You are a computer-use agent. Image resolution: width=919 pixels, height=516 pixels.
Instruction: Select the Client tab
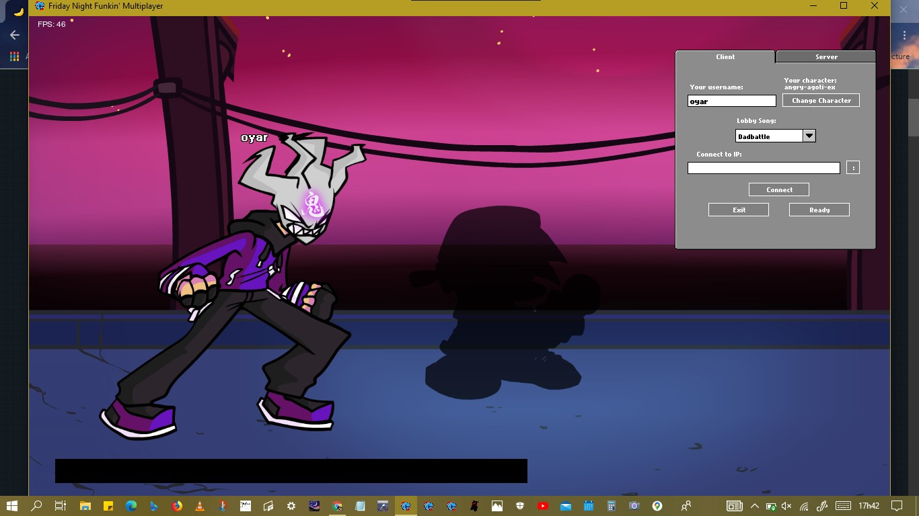(725, 57)
